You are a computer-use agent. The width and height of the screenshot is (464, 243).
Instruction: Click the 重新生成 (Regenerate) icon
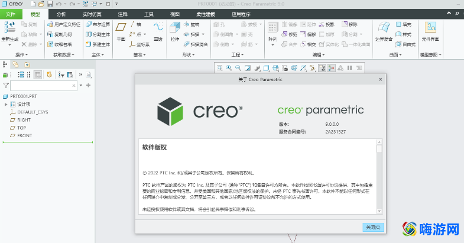[x=10, y=27]
